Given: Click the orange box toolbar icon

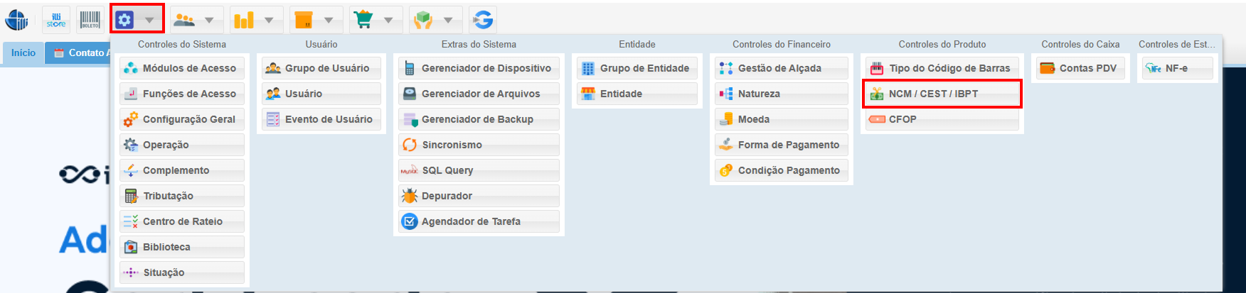Looking at the screenshot, I should click(x=304, y=20).
